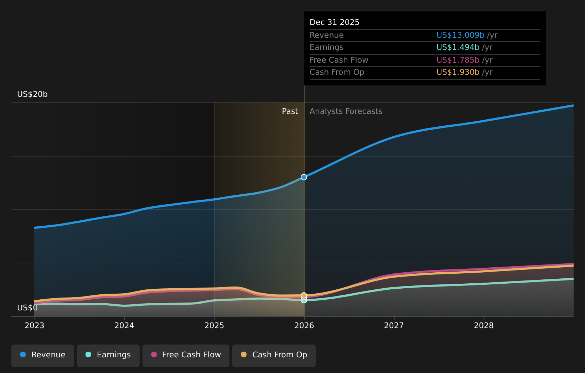The width and height of the screenshot is (585, 373).
Task: Toggle Cash From Op legend button
Action: (274, 355)
